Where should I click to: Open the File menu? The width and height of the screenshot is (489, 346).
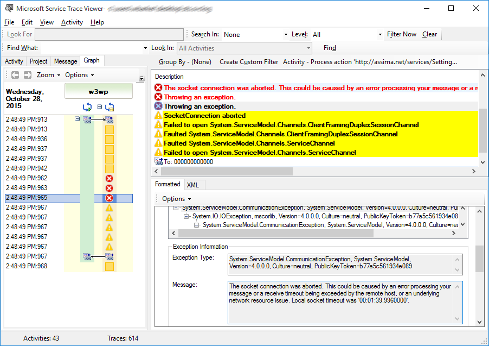click(x=9, y=22)
